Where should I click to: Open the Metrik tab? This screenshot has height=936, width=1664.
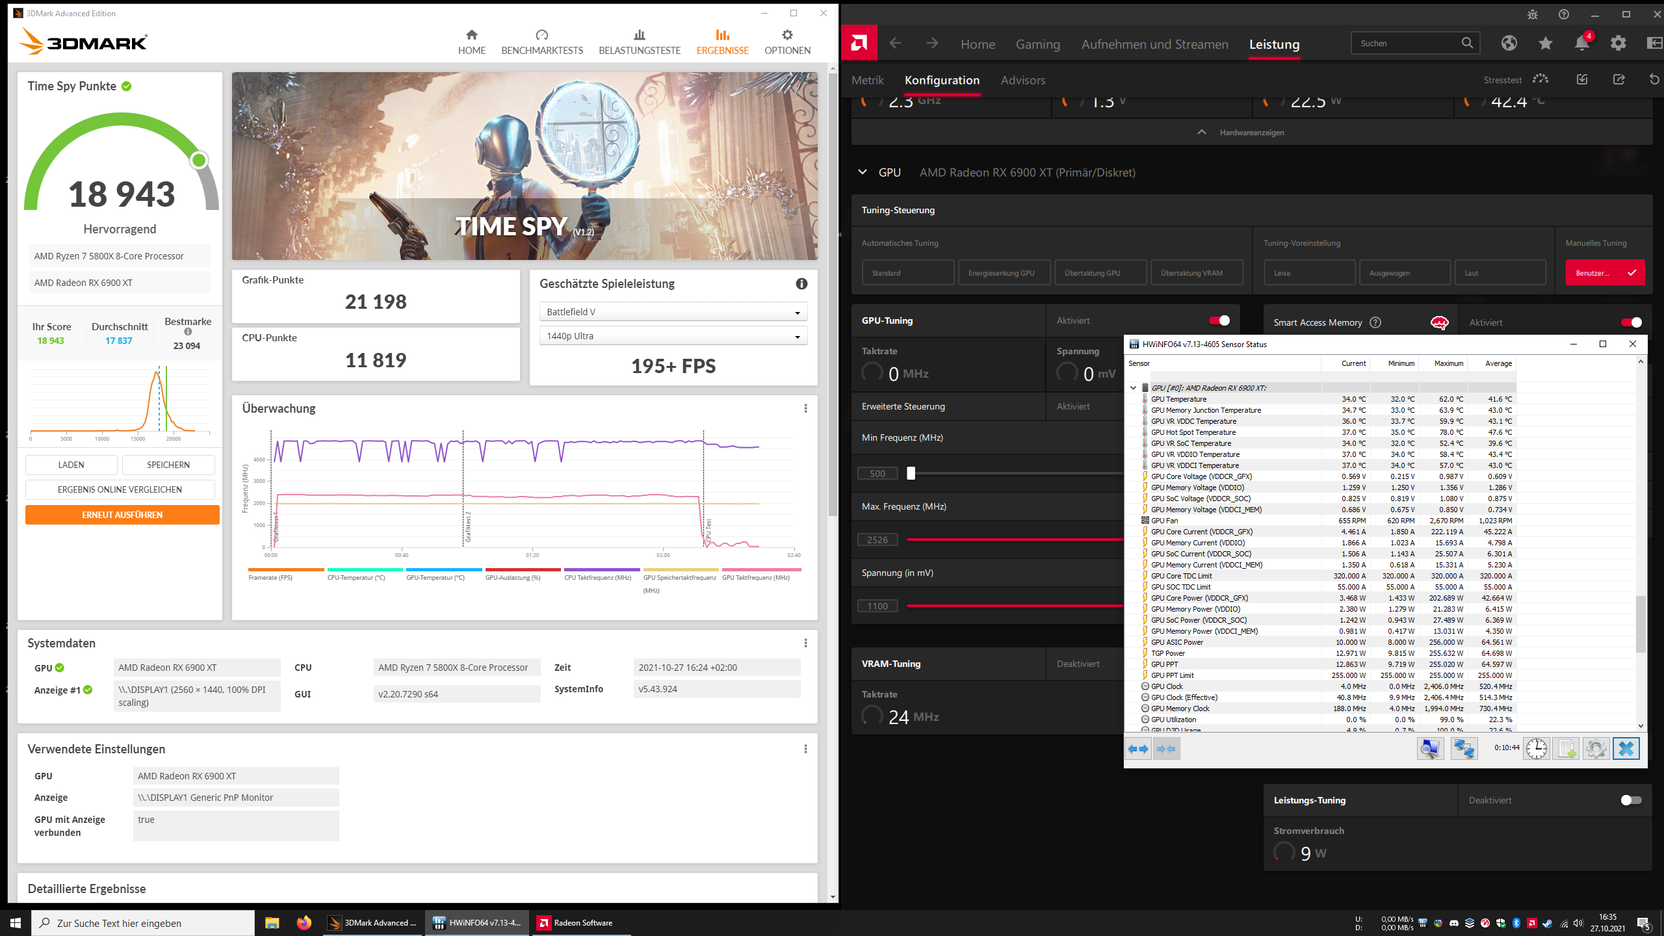tap(867, 80)
